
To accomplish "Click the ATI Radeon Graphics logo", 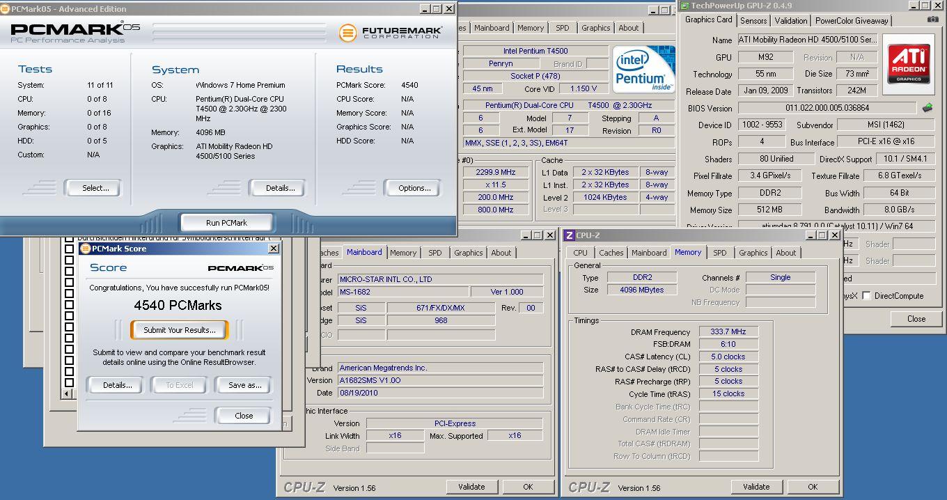I will [909, 64].
